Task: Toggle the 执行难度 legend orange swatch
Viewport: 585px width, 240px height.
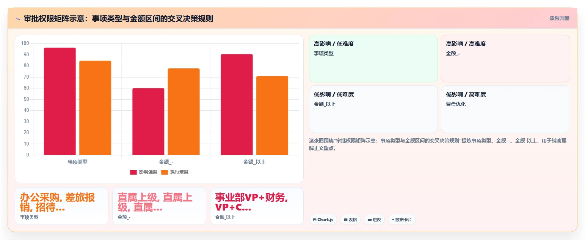Action: pyautogui.click(x=165, y=172)
